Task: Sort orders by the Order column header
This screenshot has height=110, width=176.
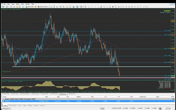Action: coord(5,97)
